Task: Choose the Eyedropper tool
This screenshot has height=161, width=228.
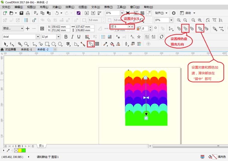Action: [x=105, y=44]
